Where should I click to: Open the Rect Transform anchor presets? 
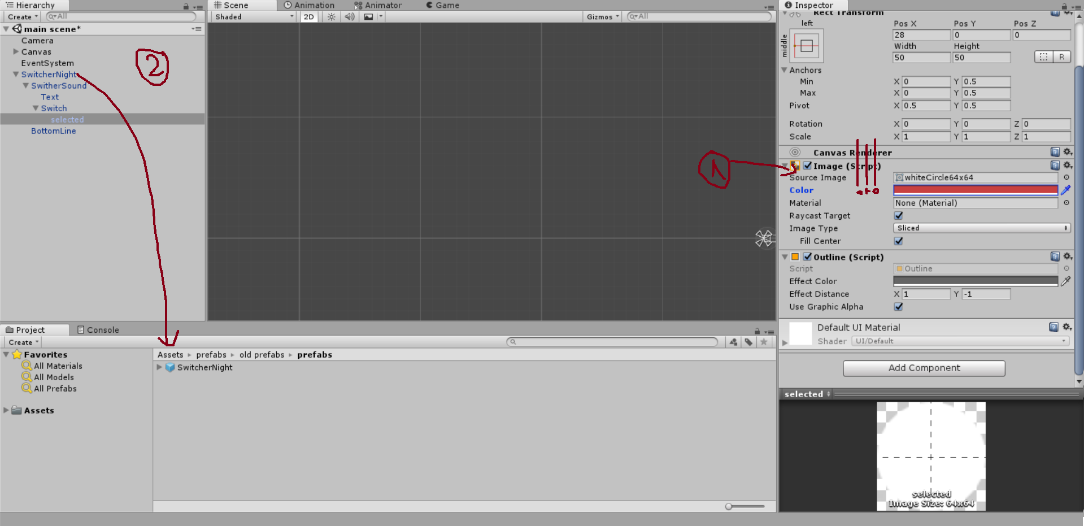coord(806,45)
